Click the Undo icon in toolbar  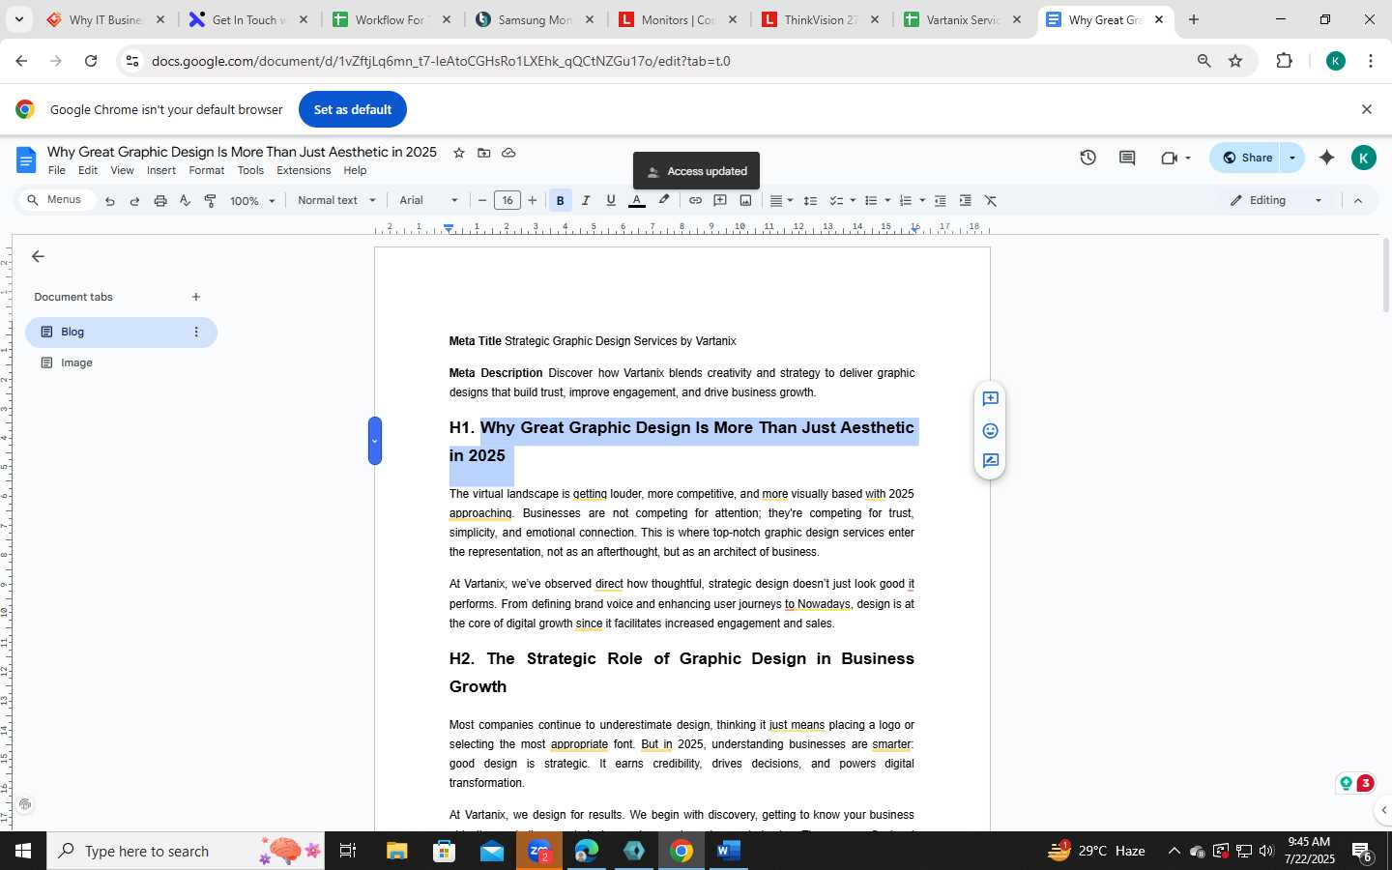[x=110, y=201]
